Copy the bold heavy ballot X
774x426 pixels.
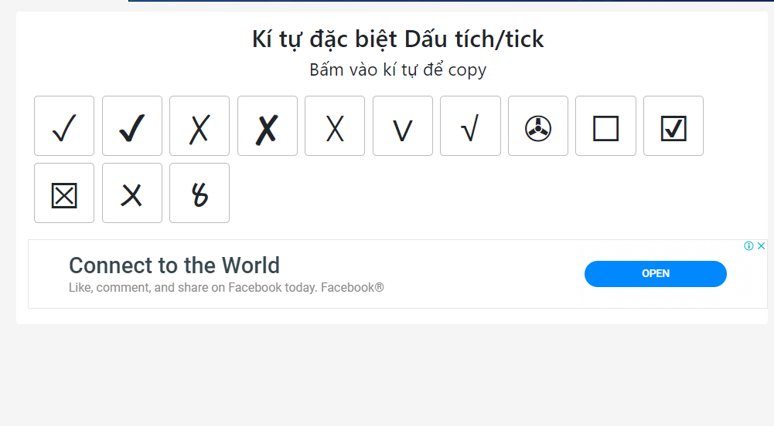tap(268, 126)
